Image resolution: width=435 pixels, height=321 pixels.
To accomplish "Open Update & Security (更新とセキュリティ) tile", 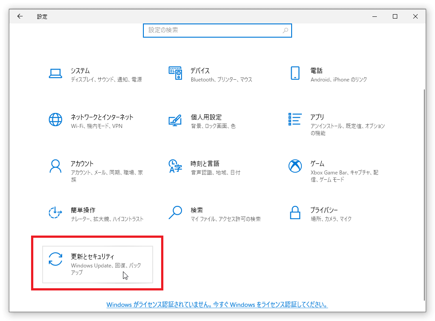I will coord(98,264).
